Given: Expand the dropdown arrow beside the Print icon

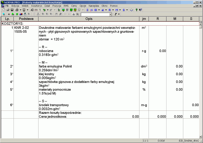Looking at the screenshot, I should (20, 10).
